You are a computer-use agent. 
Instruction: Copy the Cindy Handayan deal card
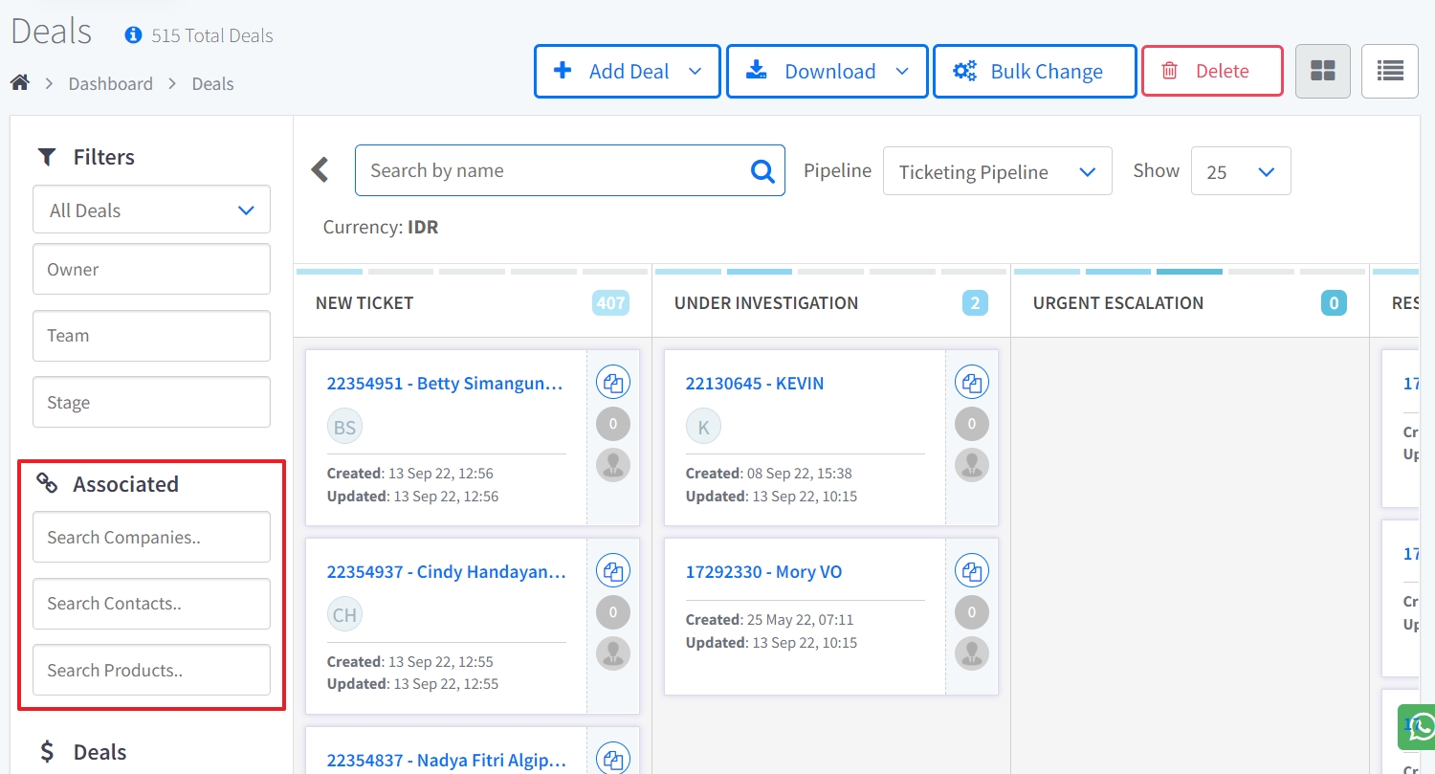pos(613,571)
